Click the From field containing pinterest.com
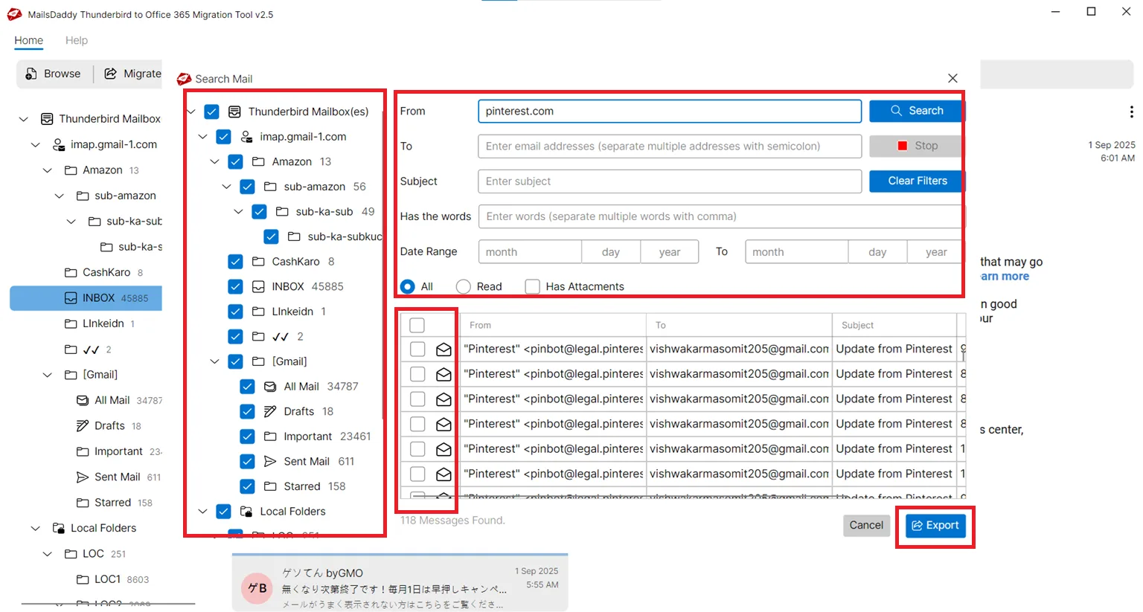 pos(668,111)
